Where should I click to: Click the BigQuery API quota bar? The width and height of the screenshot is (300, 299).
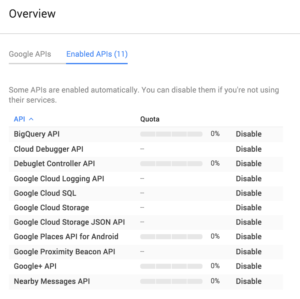171,134
